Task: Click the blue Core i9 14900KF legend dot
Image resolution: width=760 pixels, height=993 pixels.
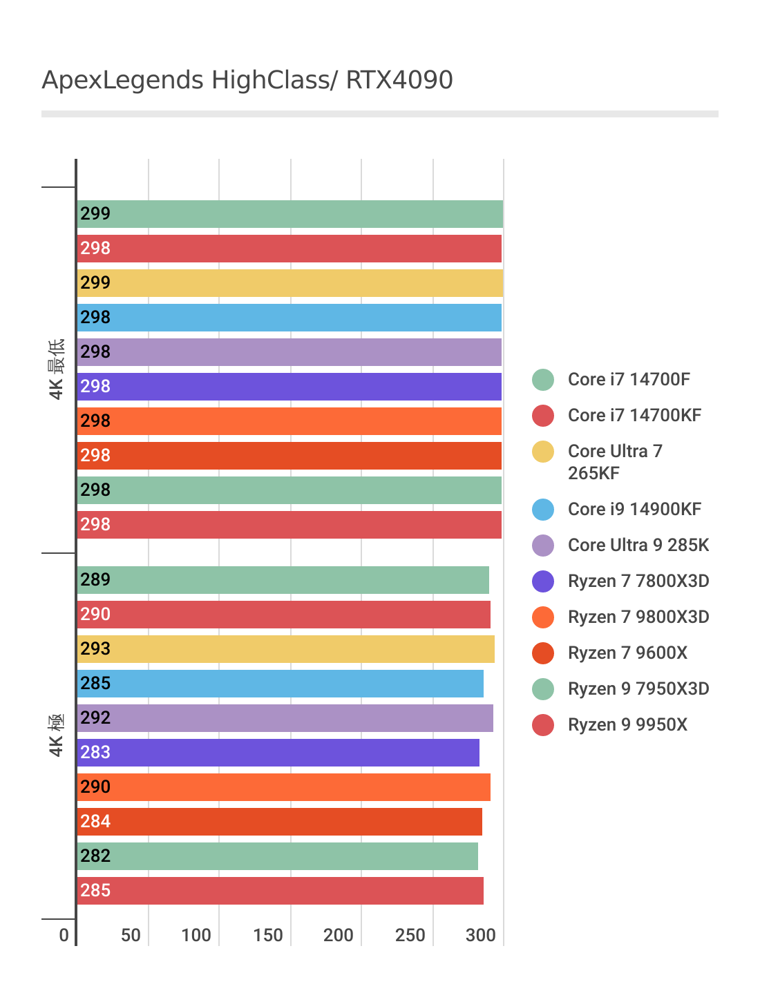Action: point(543,510)
